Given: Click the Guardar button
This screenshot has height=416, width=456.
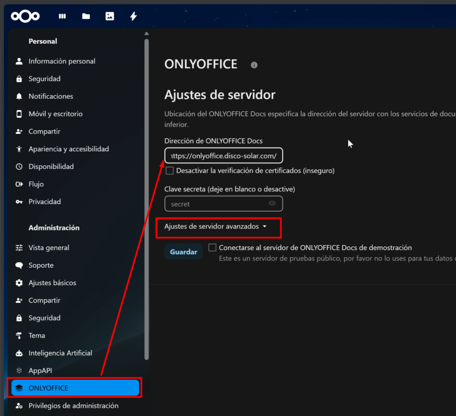Looking at the screenshot, I should point(183,251).
